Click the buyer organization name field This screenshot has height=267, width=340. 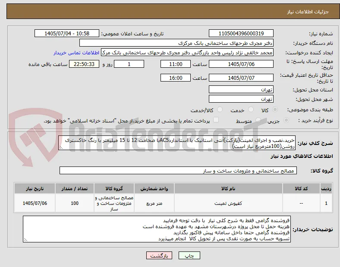pos(176,43)
